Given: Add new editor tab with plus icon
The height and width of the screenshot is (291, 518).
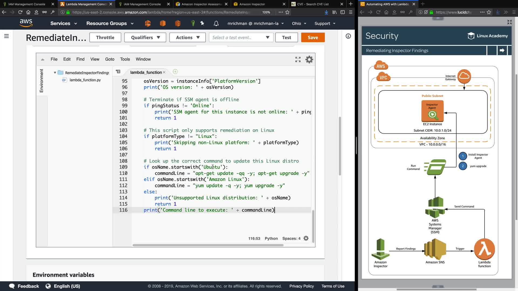Looking at the screenshot, I should tap(175, 72).
